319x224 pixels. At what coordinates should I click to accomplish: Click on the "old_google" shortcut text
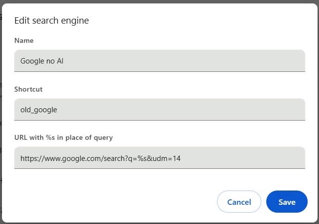coord(38,110)
